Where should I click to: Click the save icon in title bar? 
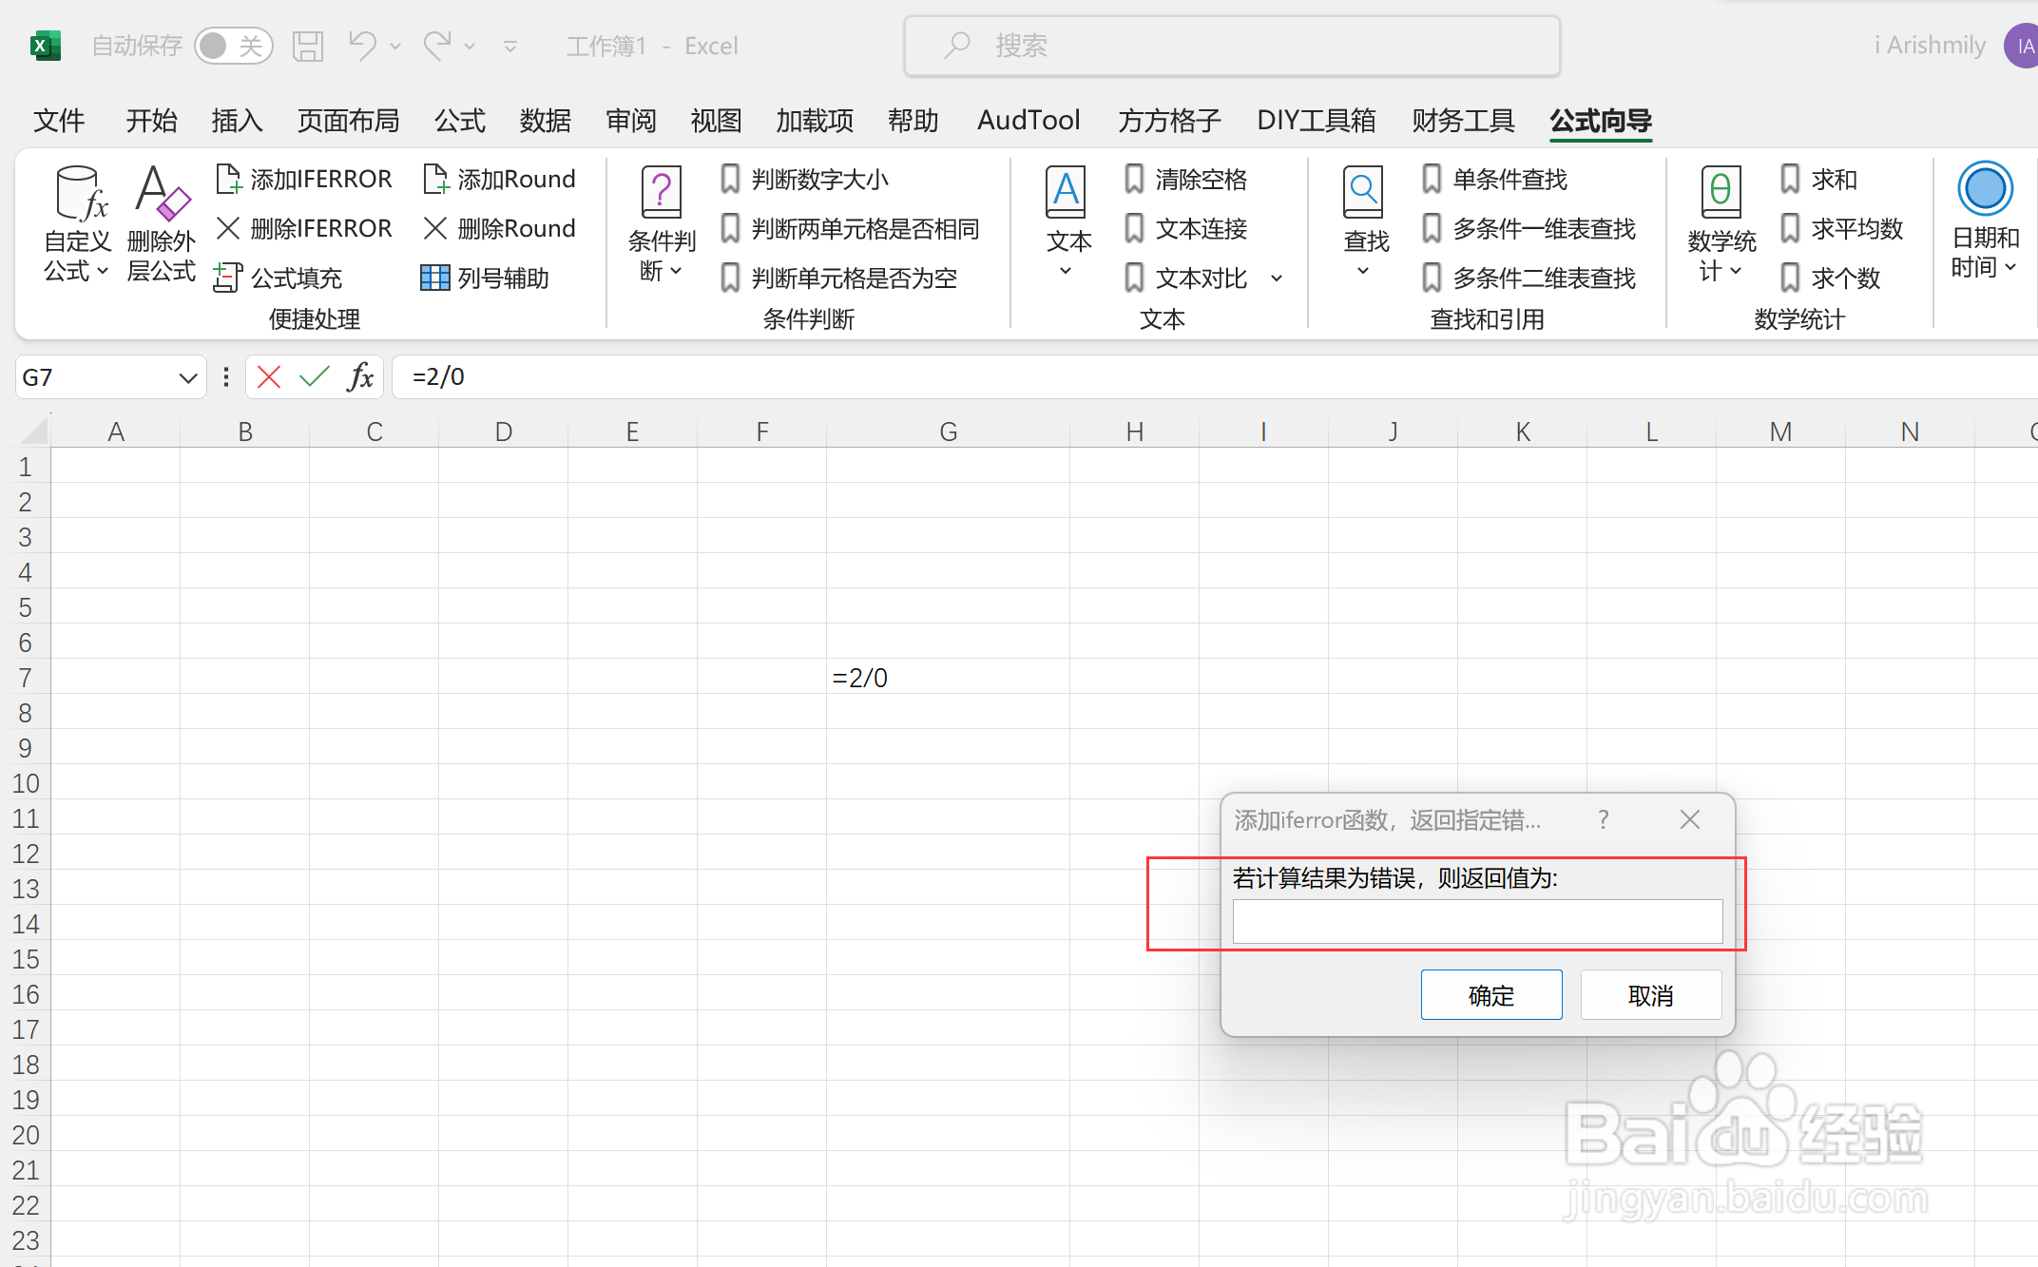tap(308, 46)
